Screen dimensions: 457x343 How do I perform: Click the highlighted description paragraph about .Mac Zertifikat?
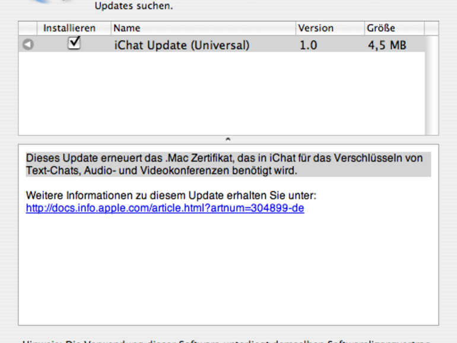pyautogui.click(x=228, y=164)
